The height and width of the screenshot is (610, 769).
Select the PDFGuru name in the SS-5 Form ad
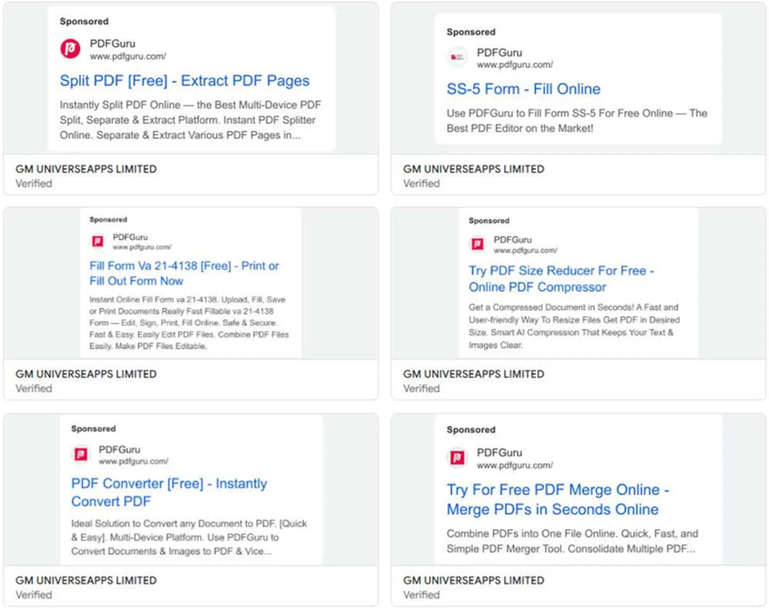[499, 52]
